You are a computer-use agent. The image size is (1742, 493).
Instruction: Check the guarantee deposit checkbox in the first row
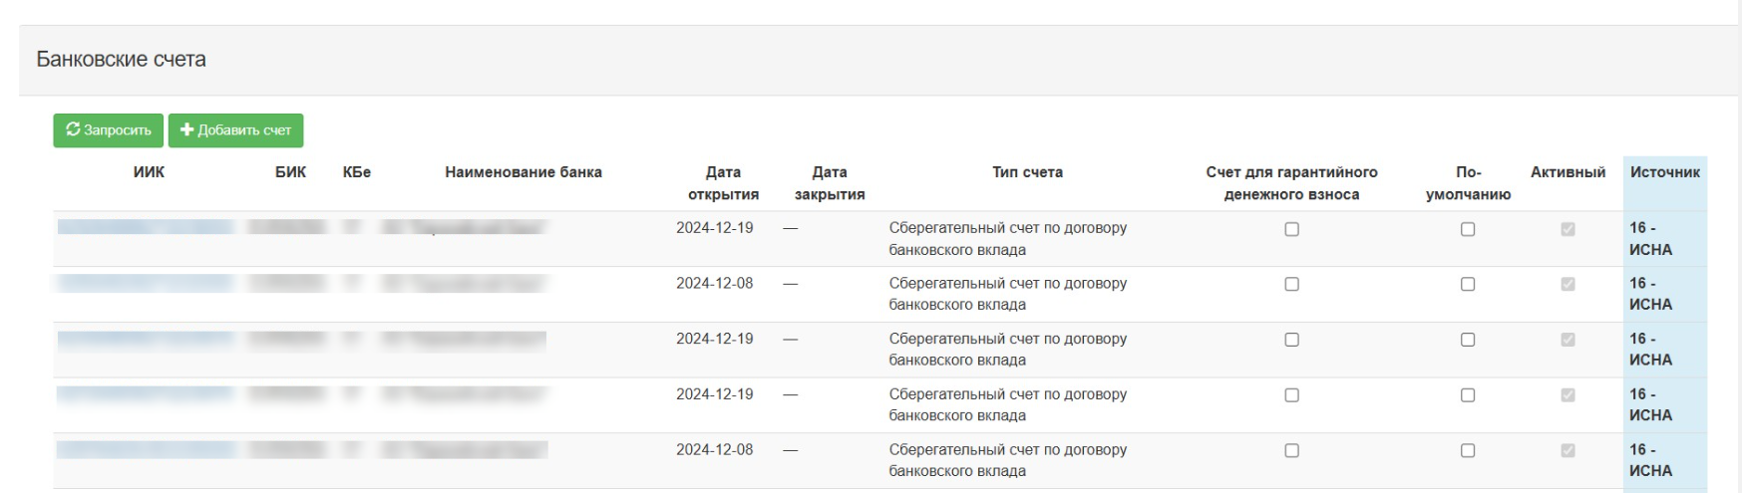1291,229
